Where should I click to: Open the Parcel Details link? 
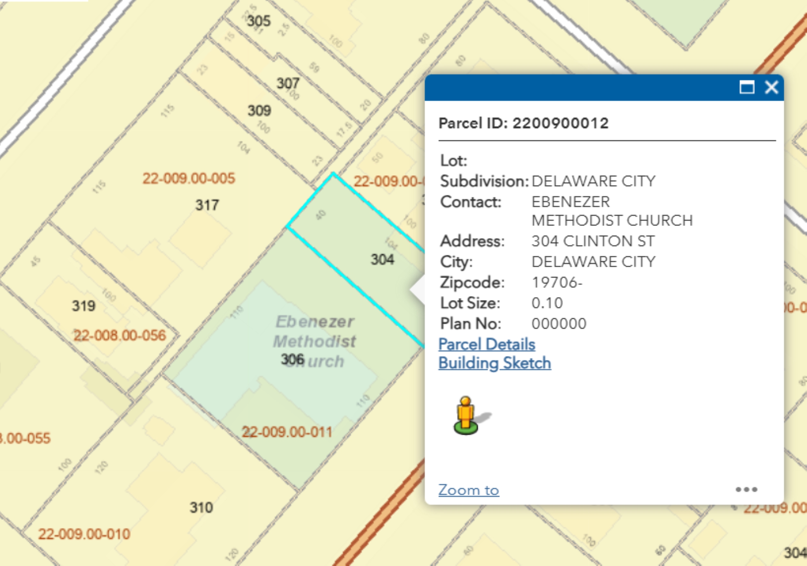[x=486, y=344]
